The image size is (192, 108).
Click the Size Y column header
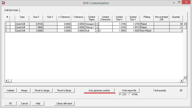tap(50, 18)
